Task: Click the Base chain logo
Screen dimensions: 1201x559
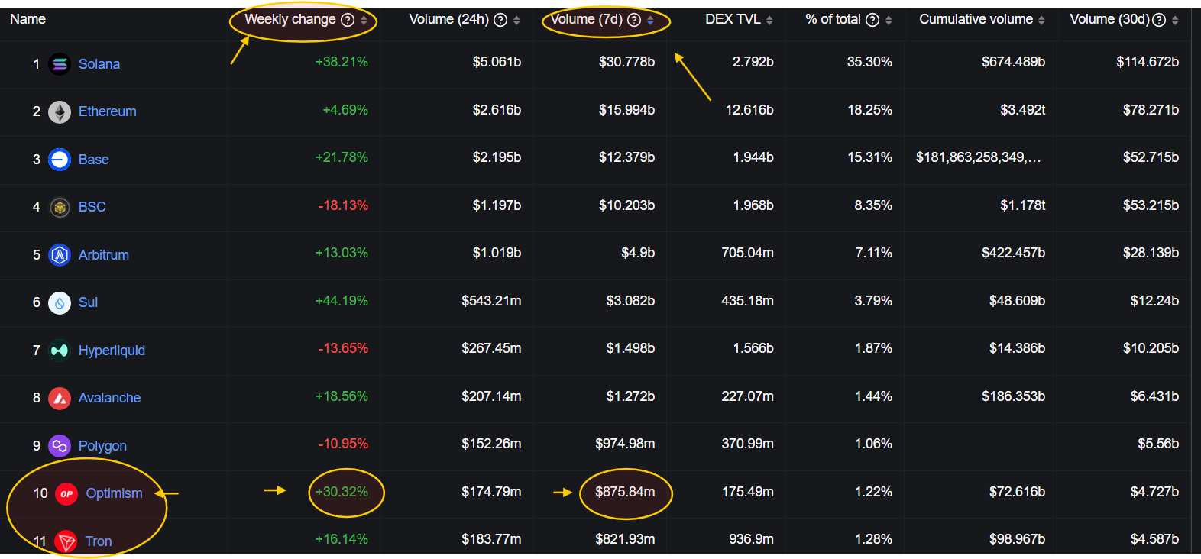Action: (60, 160)
